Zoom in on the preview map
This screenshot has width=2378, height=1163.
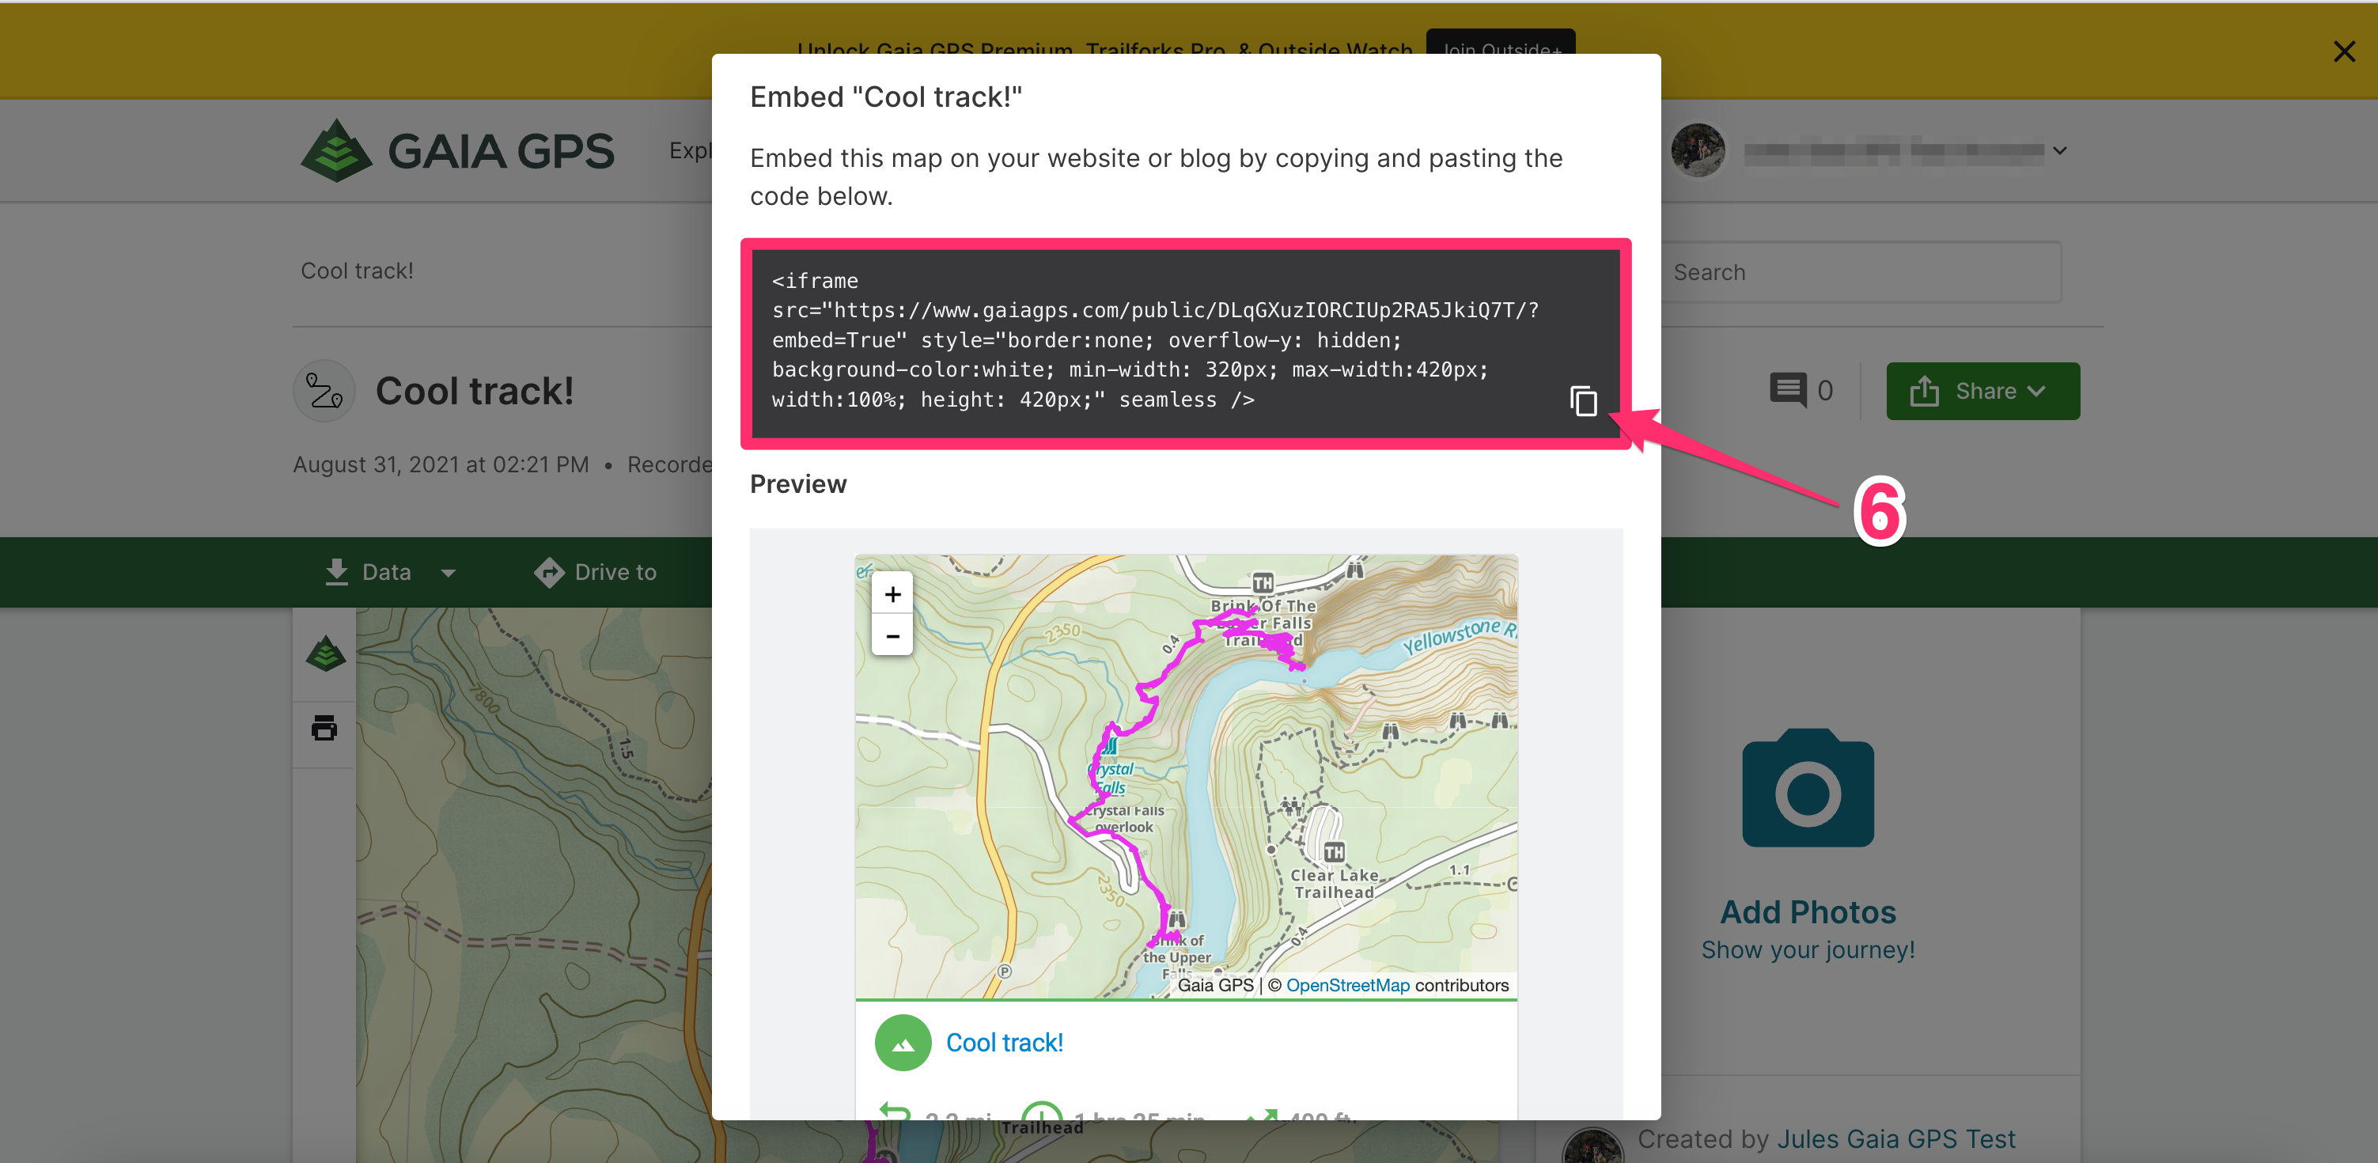click(x=892, y=593)
